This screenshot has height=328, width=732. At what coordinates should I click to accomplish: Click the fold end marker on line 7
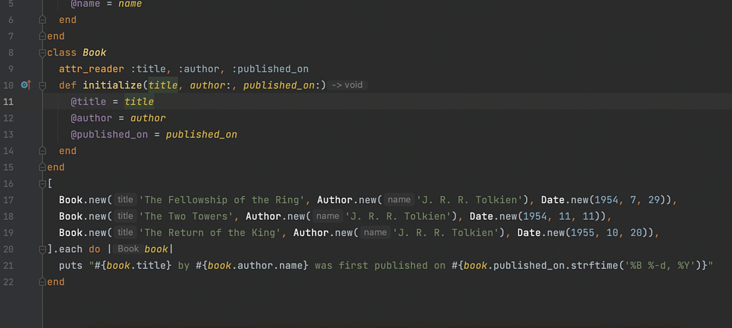click(43, 36)
